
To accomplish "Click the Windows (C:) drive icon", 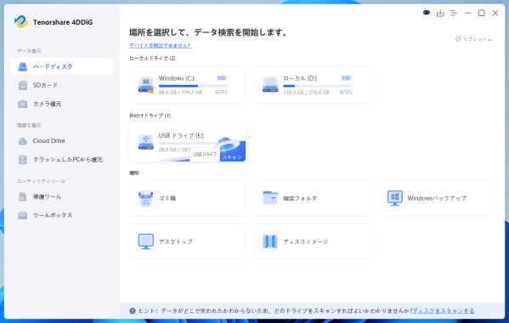I will [146, 85].
